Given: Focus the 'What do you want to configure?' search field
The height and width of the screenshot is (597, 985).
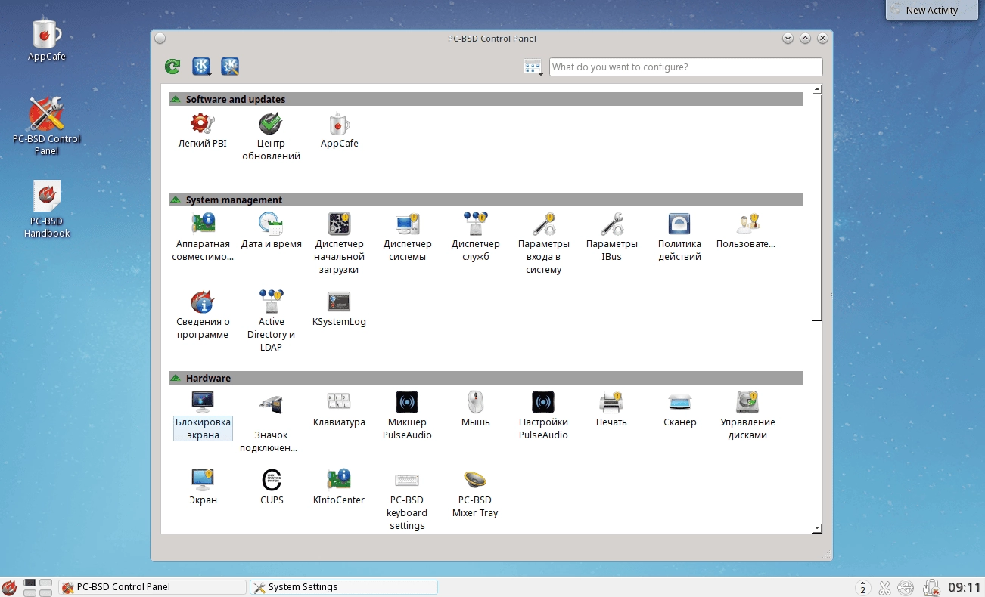Looking at the screenshot, I should point(685,67).
